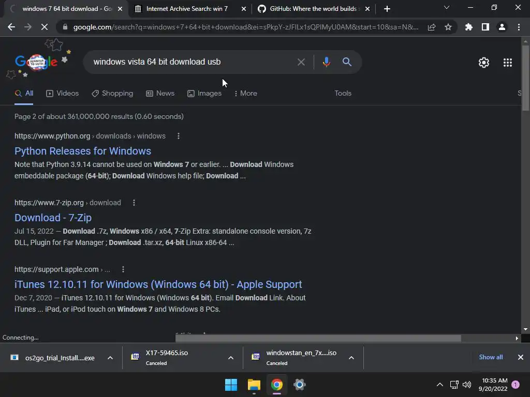Switch to the GitHub tab

(313, 9)
